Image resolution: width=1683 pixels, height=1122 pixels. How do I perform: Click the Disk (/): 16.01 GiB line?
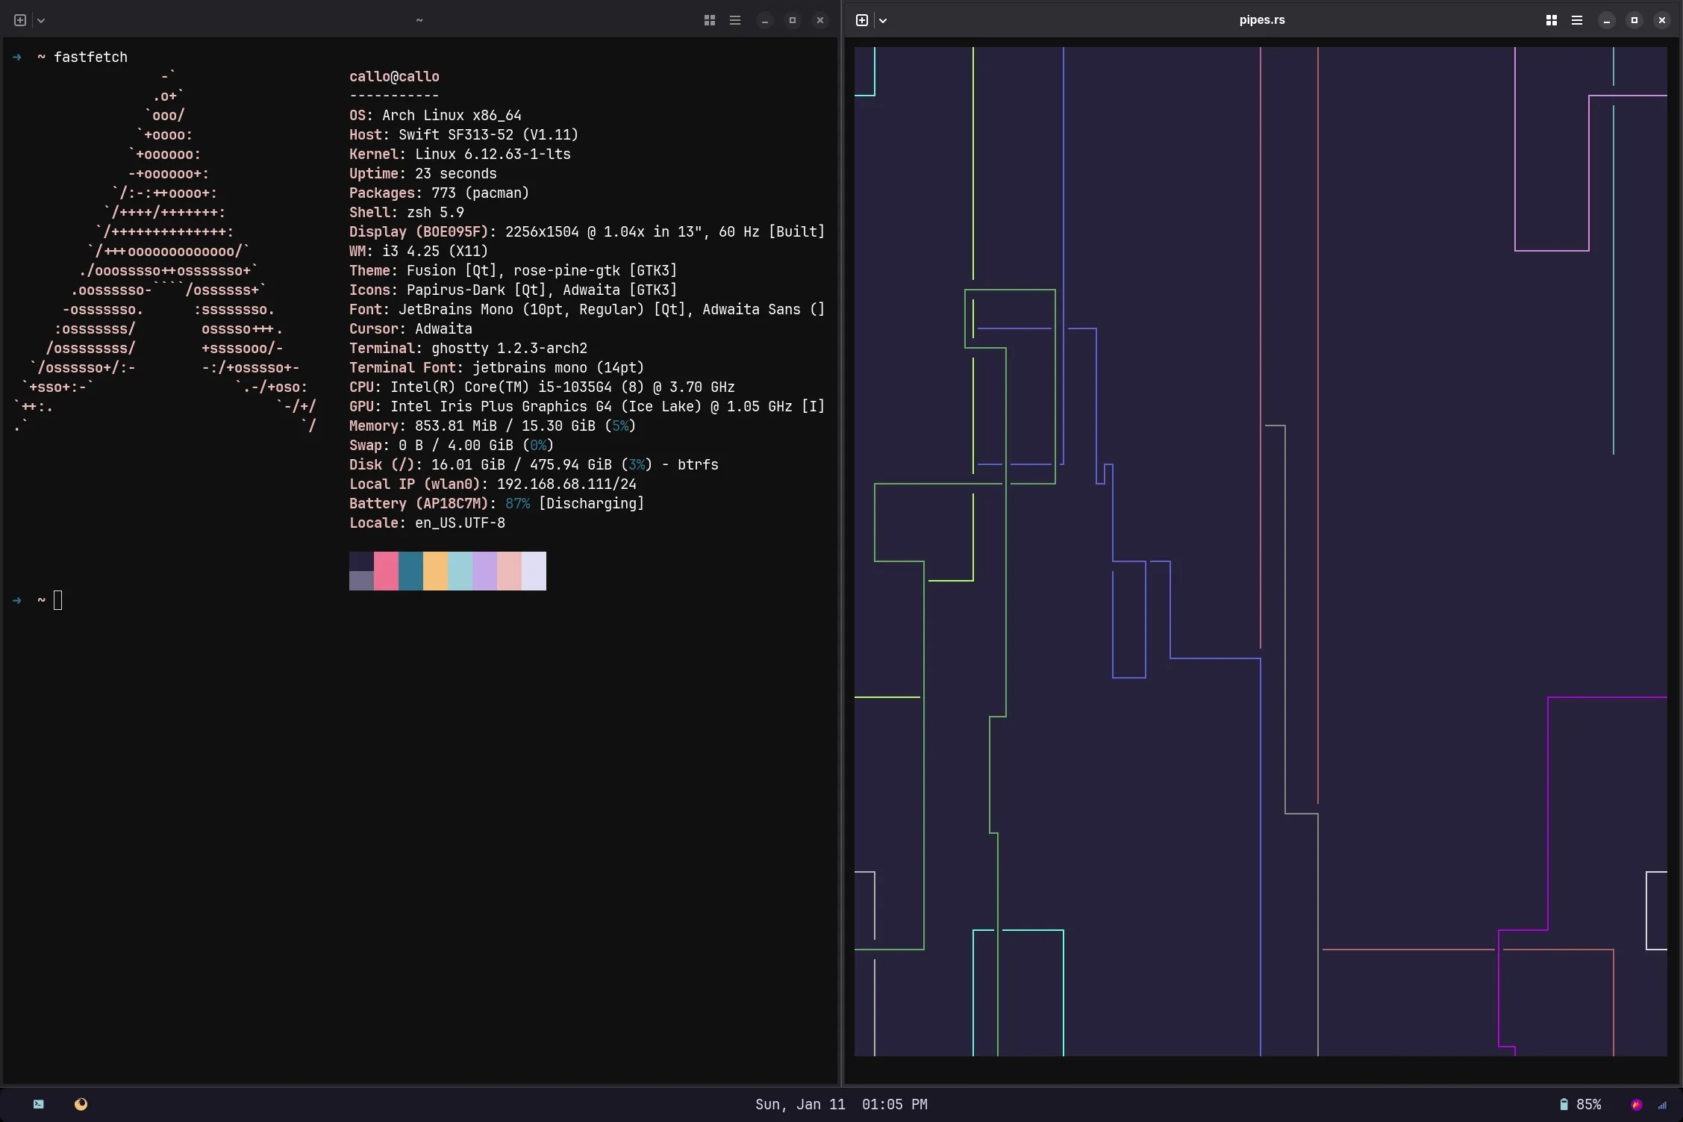tap(534, 465)
